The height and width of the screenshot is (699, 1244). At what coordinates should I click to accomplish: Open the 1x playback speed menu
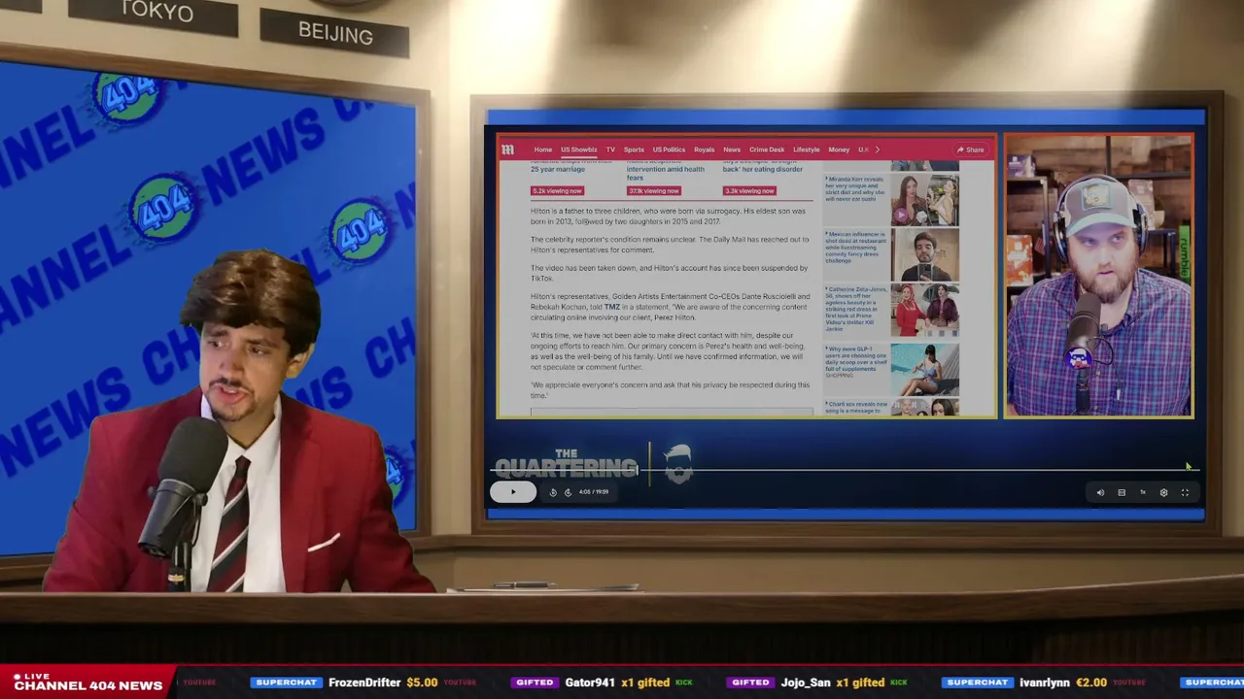tap(1143, 493)
